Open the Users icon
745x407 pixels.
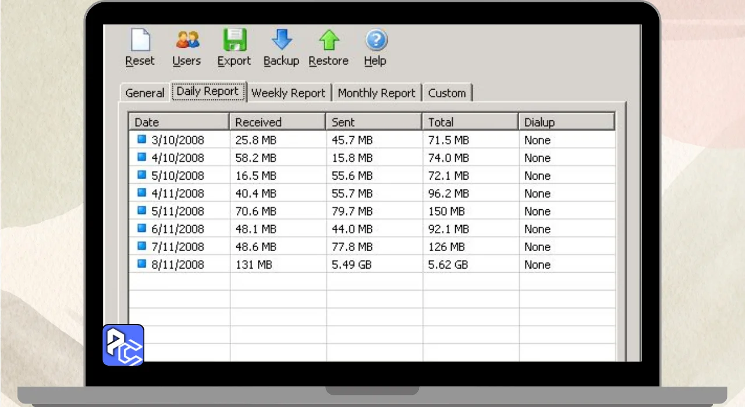[x=187, y=40]
